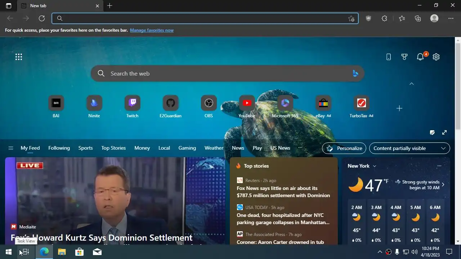The height and width of the screenshot is (259, 461).
Task: Open the E2Guardian quick link tile
Action: pos(170,106)
